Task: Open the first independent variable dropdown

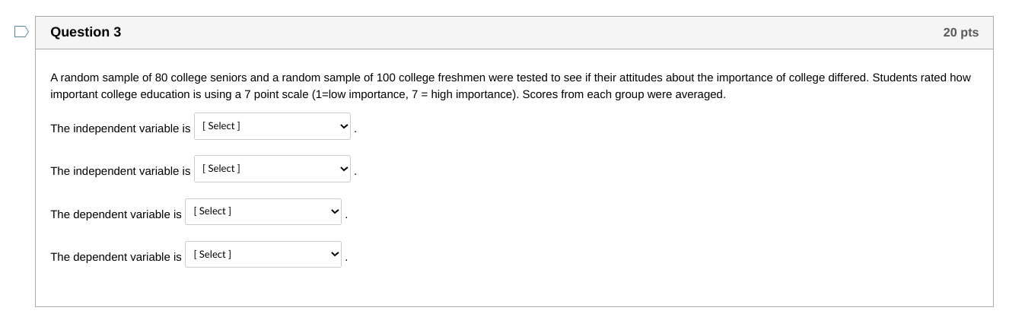Action: click(272, 126)
